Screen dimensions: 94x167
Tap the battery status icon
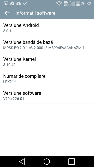coord(78,3)
